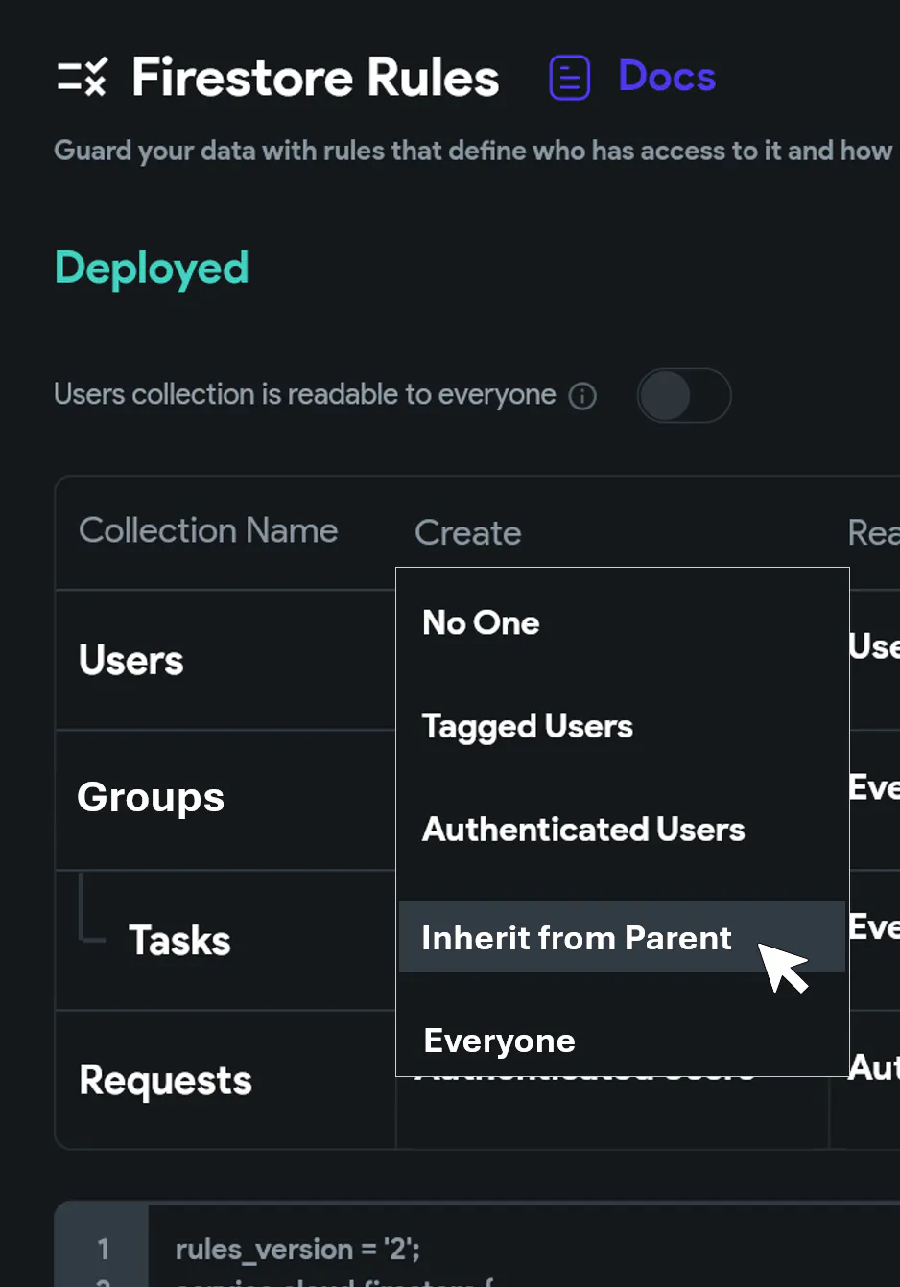This screenshot has height=1287, width=900.
Task: Click the Firestore Rules checklist icon
Action: click(x=82, y=77)
